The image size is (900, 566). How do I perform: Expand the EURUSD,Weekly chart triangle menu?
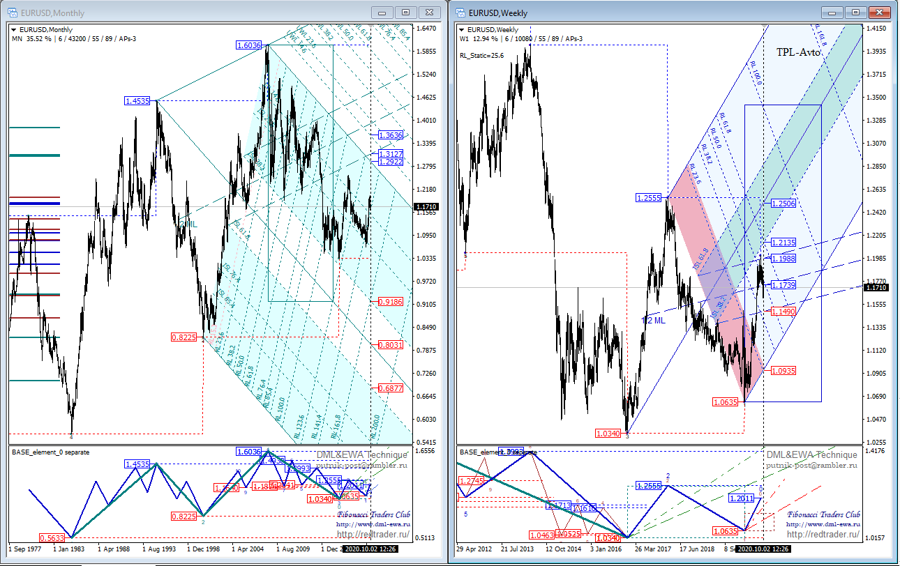[x=462, y=30]
